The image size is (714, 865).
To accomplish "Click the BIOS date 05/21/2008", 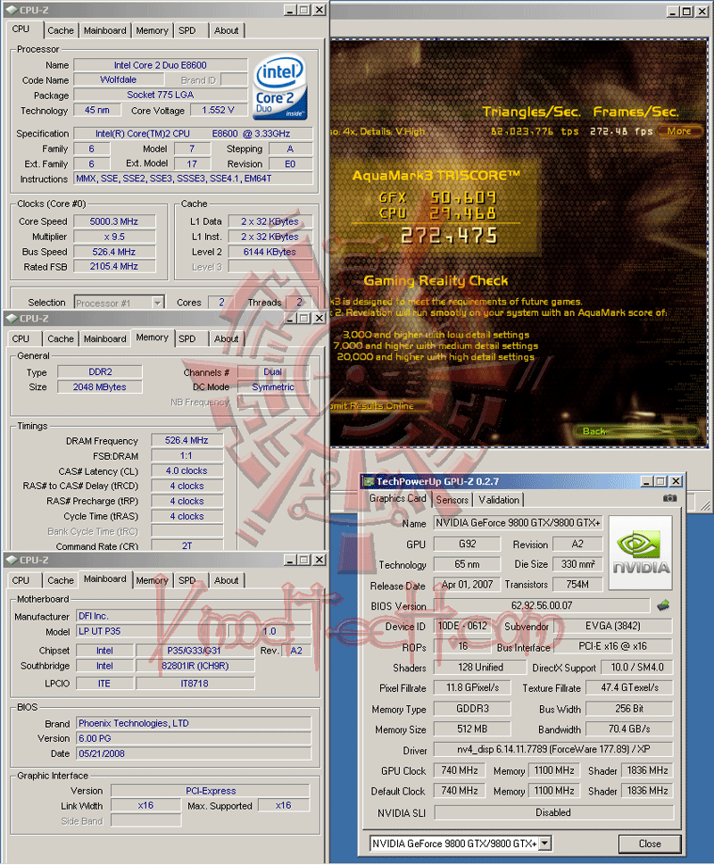I will pos(193,753).
